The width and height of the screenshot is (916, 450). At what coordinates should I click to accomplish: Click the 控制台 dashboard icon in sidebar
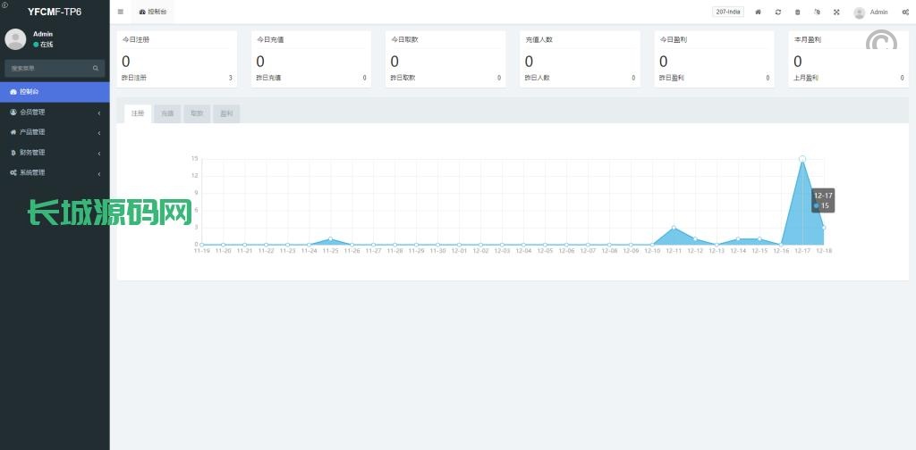tap(13, 91)
